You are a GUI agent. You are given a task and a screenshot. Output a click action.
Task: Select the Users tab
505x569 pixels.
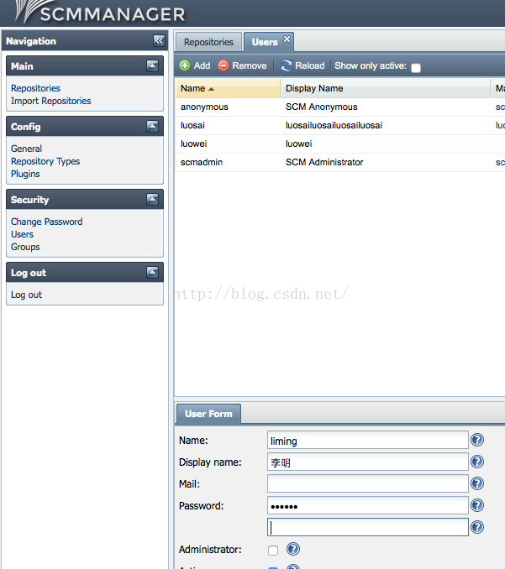pos(265,42)
